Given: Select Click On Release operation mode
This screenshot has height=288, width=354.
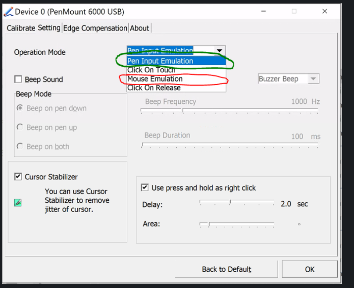Looking at the screenshot, I should point(154,88).
